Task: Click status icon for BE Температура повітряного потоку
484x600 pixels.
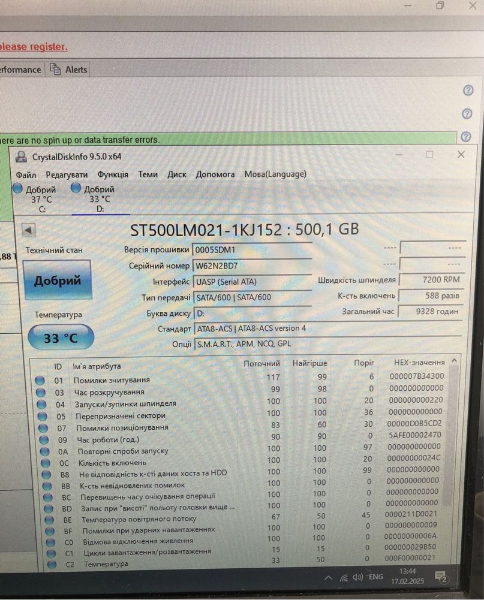Action: 49,520
